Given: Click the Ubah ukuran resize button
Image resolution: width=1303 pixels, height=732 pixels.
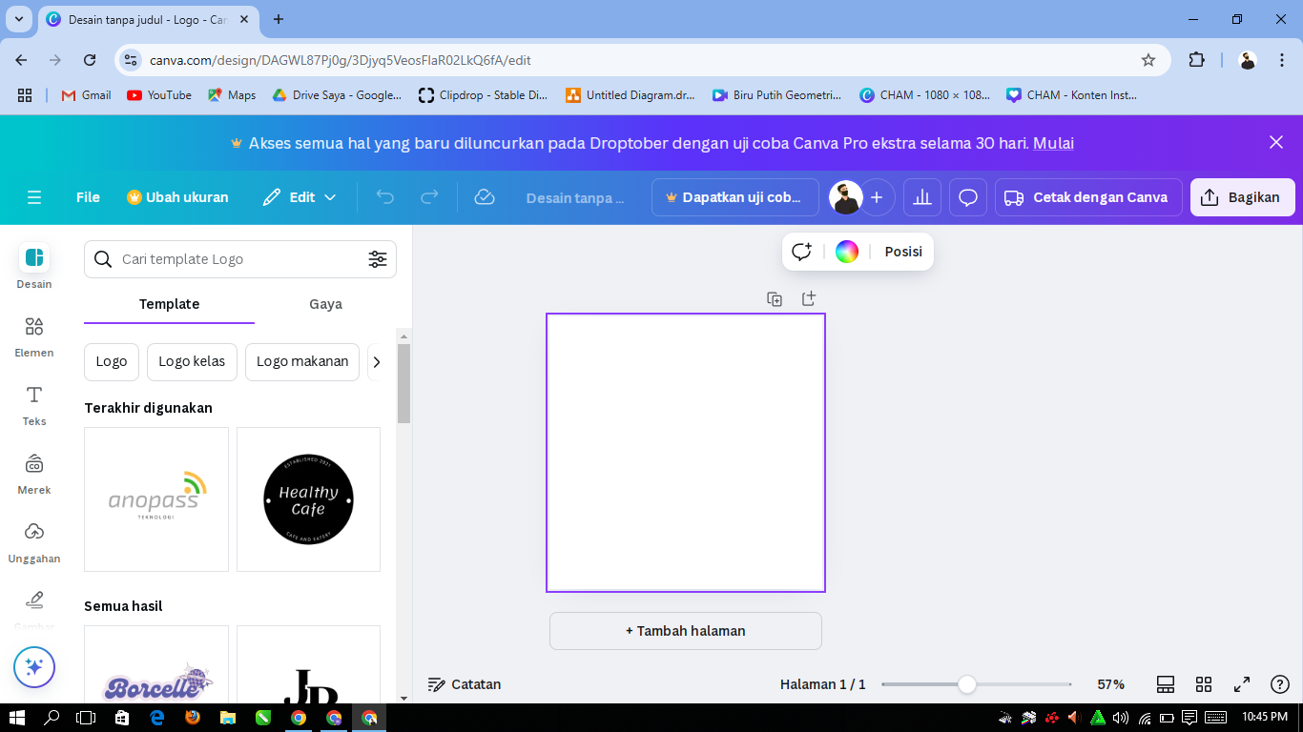Looking at the screenshot, I should [x=177, y=197].
